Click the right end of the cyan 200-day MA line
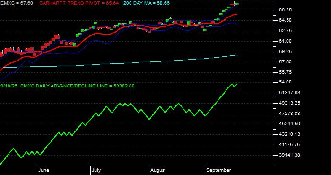Screen dimensions: 331x175 point(237,55)
